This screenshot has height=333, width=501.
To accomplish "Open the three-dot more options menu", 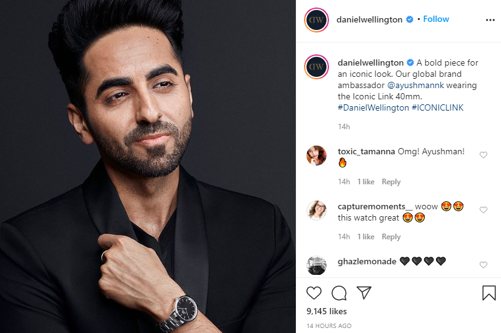I will (x=490, y=20).
